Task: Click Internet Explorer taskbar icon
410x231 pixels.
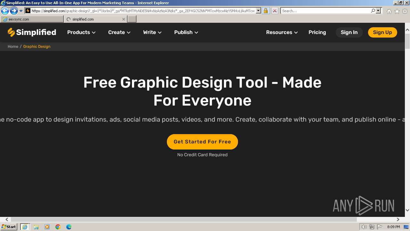Action: click(25, 227)
